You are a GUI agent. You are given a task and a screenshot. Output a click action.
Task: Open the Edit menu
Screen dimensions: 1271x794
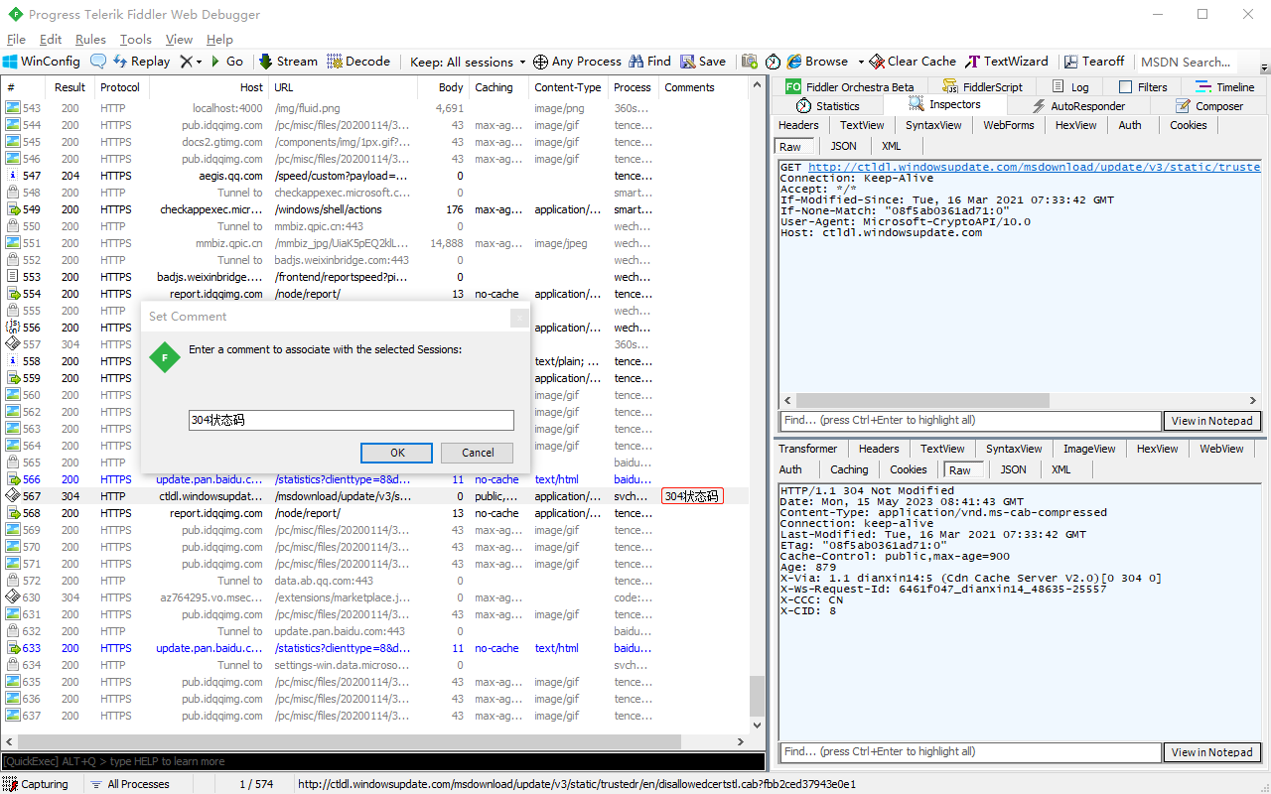[51, 40]
